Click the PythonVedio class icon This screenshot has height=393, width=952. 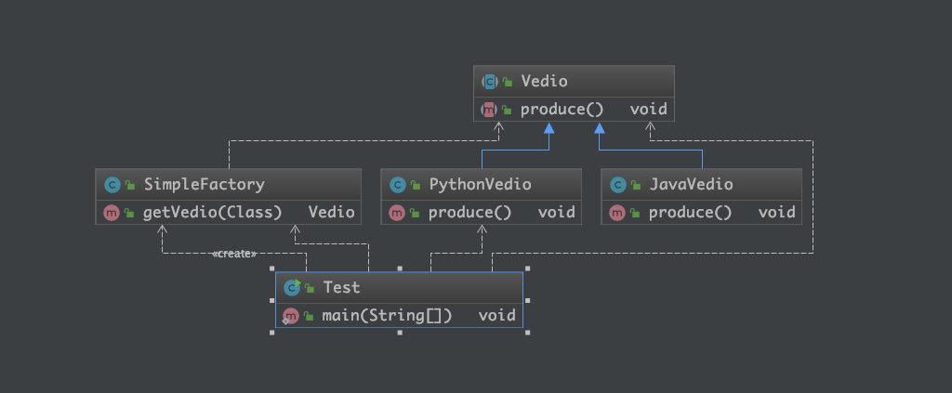click(397, 185)
